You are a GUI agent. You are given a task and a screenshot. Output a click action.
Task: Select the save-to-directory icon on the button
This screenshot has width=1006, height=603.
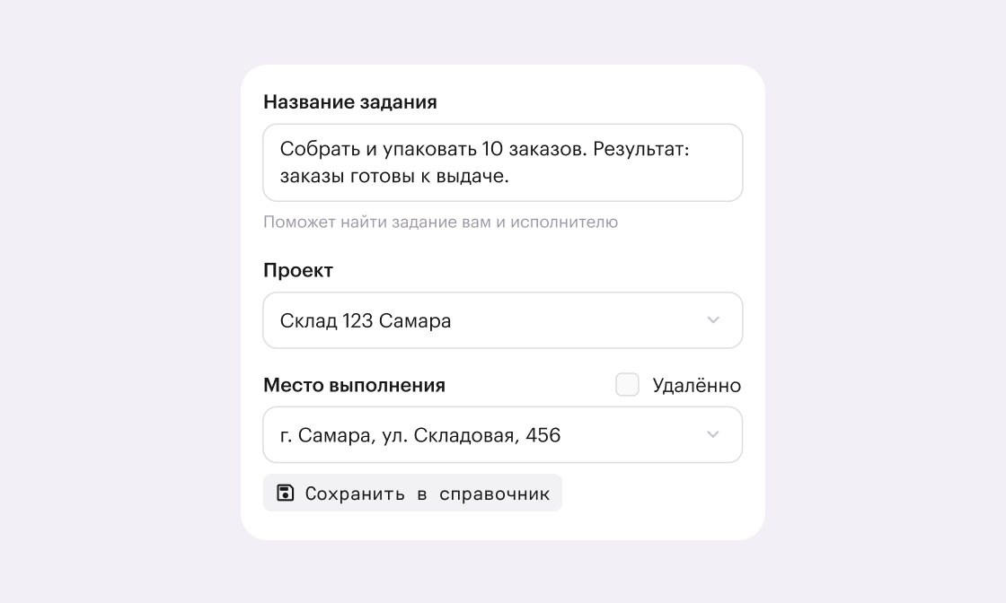pyautogui.click(x=284, y=493)
